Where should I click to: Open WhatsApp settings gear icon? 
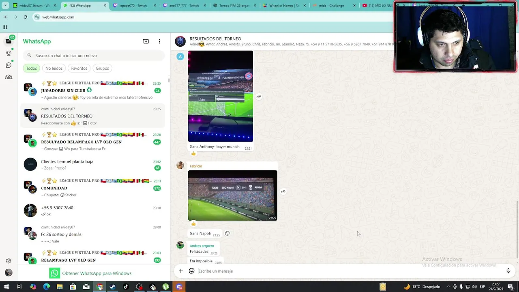(x=9, y=261)
